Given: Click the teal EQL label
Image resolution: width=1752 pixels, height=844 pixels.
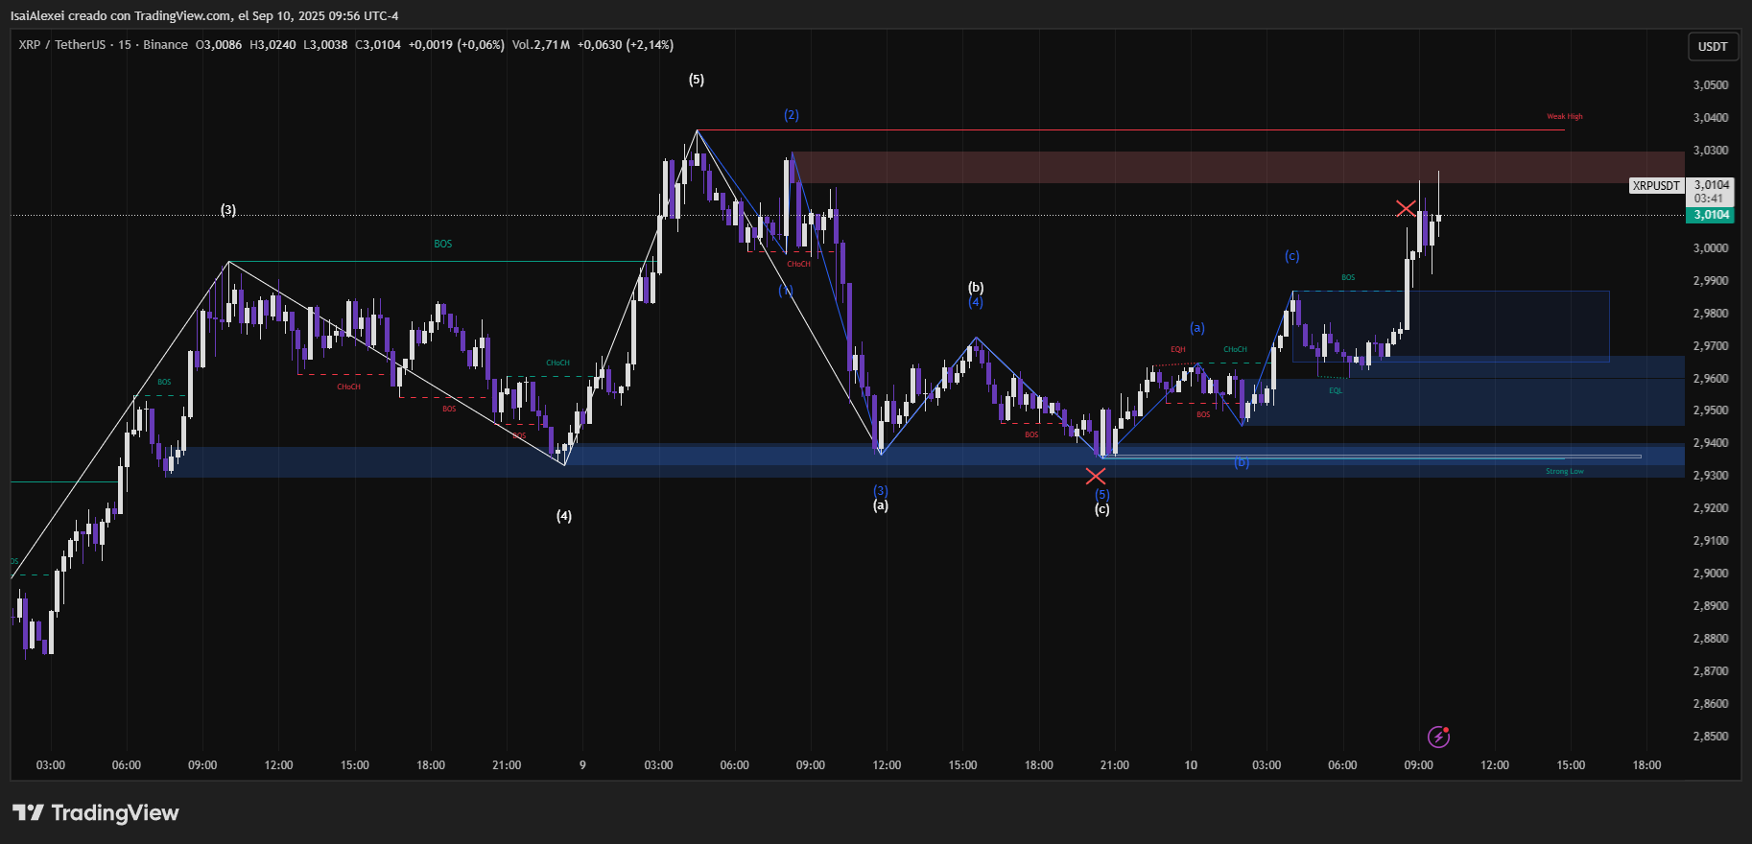Looking at the screenshot, I should tap(1335, 391).
